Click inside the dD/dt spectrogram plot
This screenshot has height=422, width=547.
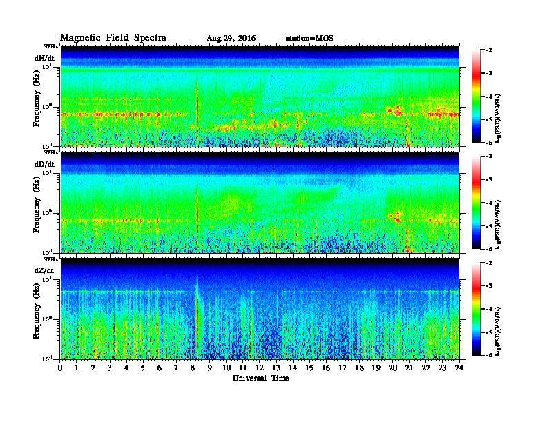click(260, 203)
